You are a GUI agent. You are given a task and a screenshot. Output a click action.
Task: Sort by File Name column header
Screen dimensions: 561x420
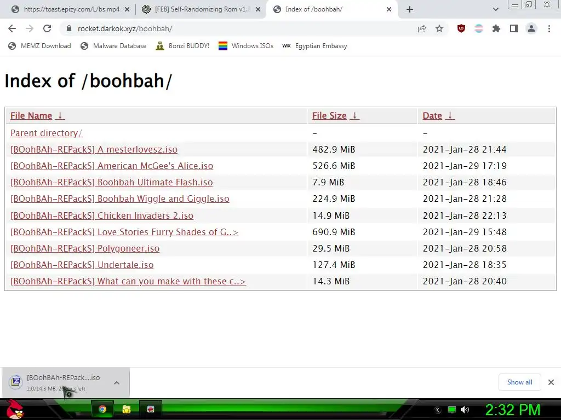click(x=37, y=116)
